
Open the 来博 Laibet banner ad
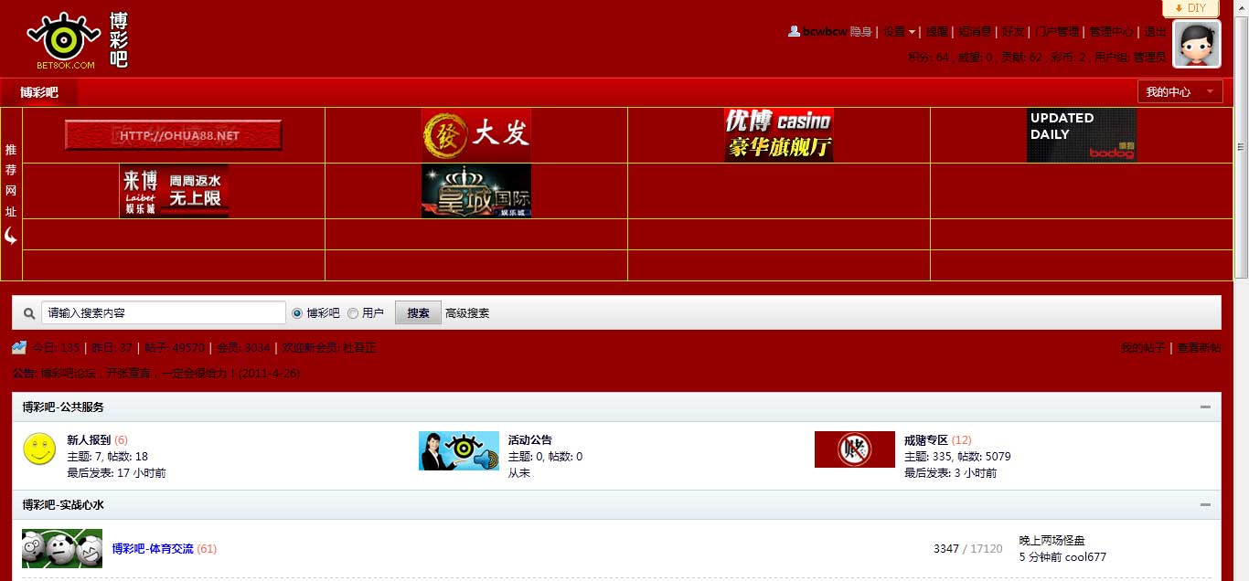tap(174, 191)
